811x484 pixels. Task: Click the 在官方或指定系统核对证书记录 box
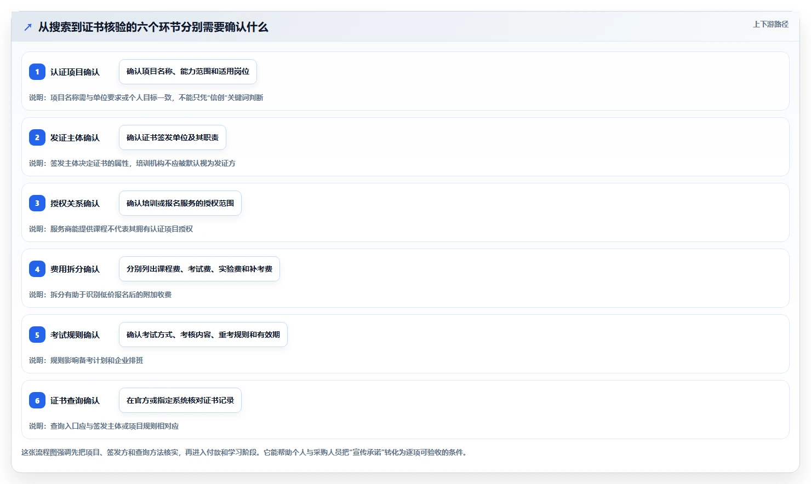pyautogui.click(x=180, y=400)
